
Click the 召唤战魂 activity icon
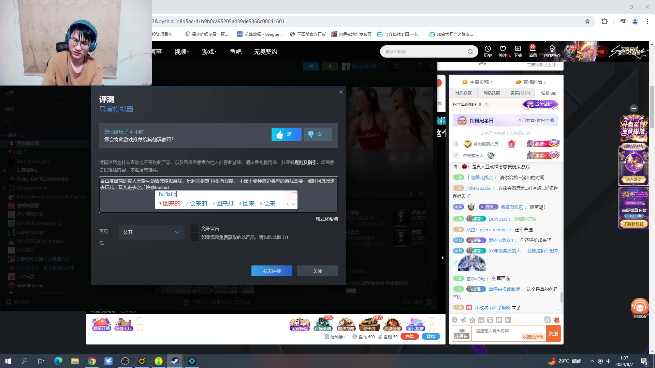click(x=323, y=324)
